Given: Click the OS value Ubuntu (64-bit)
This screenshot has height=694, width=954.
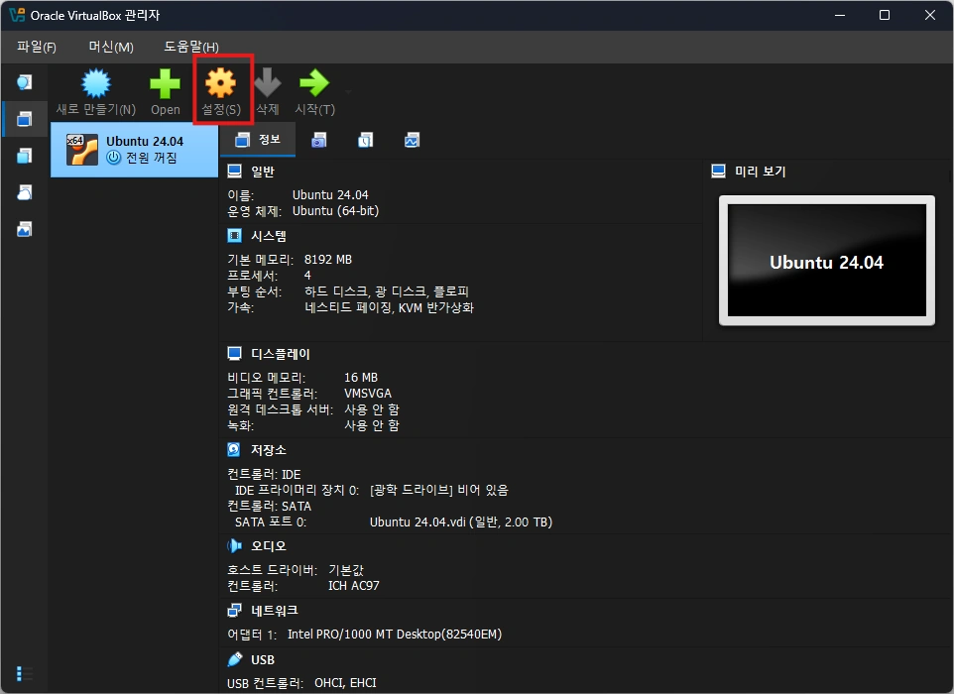Looking at the screenshot, I should click(336, 211).
